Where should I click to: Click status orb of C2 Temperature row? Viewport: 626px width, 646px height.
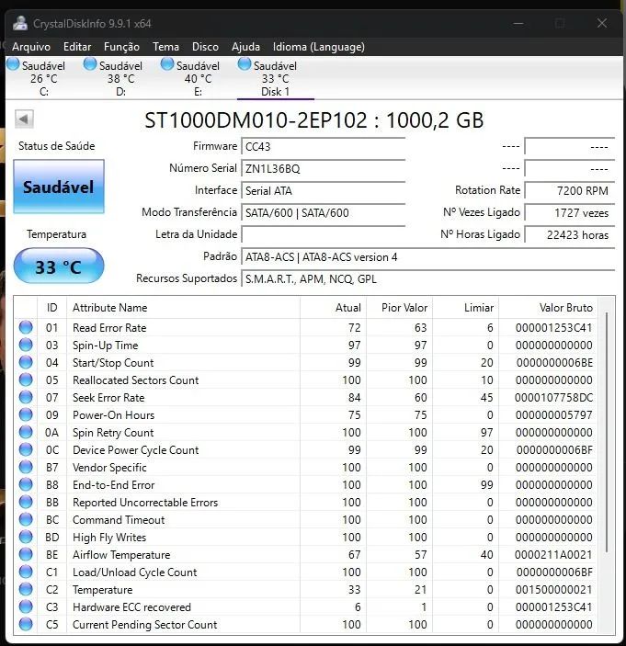tap(26, 589)
